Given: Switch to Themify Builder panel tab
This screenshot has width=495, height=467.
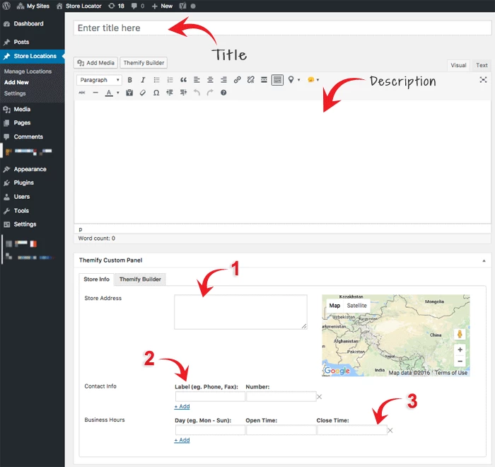Looking at the screenshot, I should tap(140, 279).
